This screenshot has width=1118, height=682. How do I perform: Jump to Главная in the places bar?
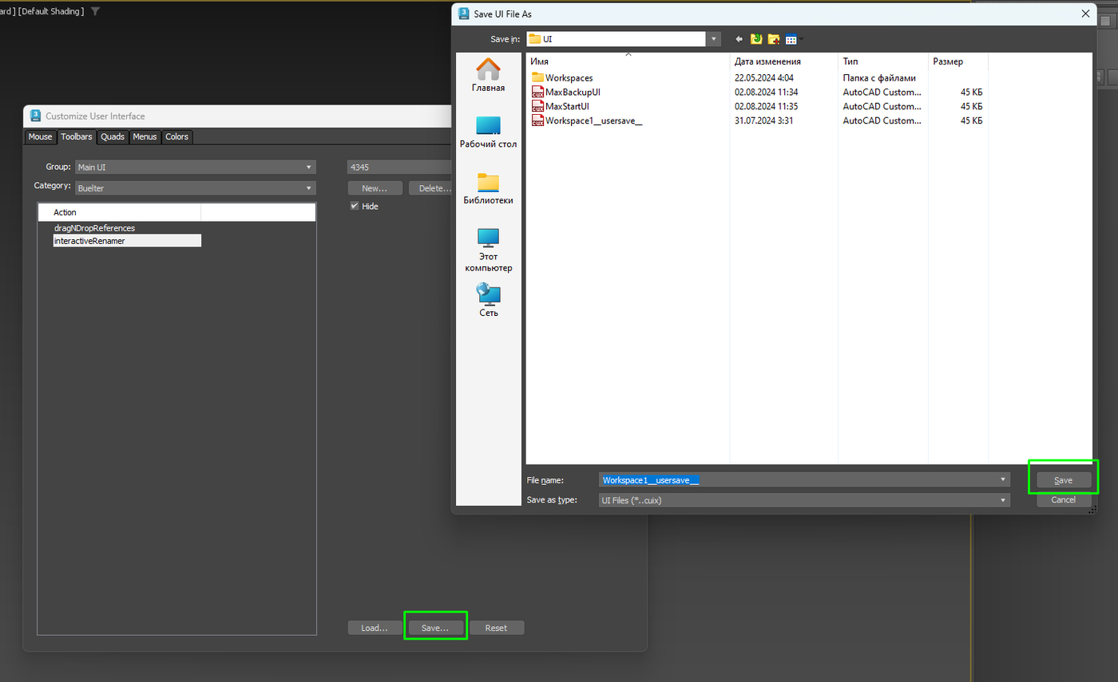tap(488, 76)
